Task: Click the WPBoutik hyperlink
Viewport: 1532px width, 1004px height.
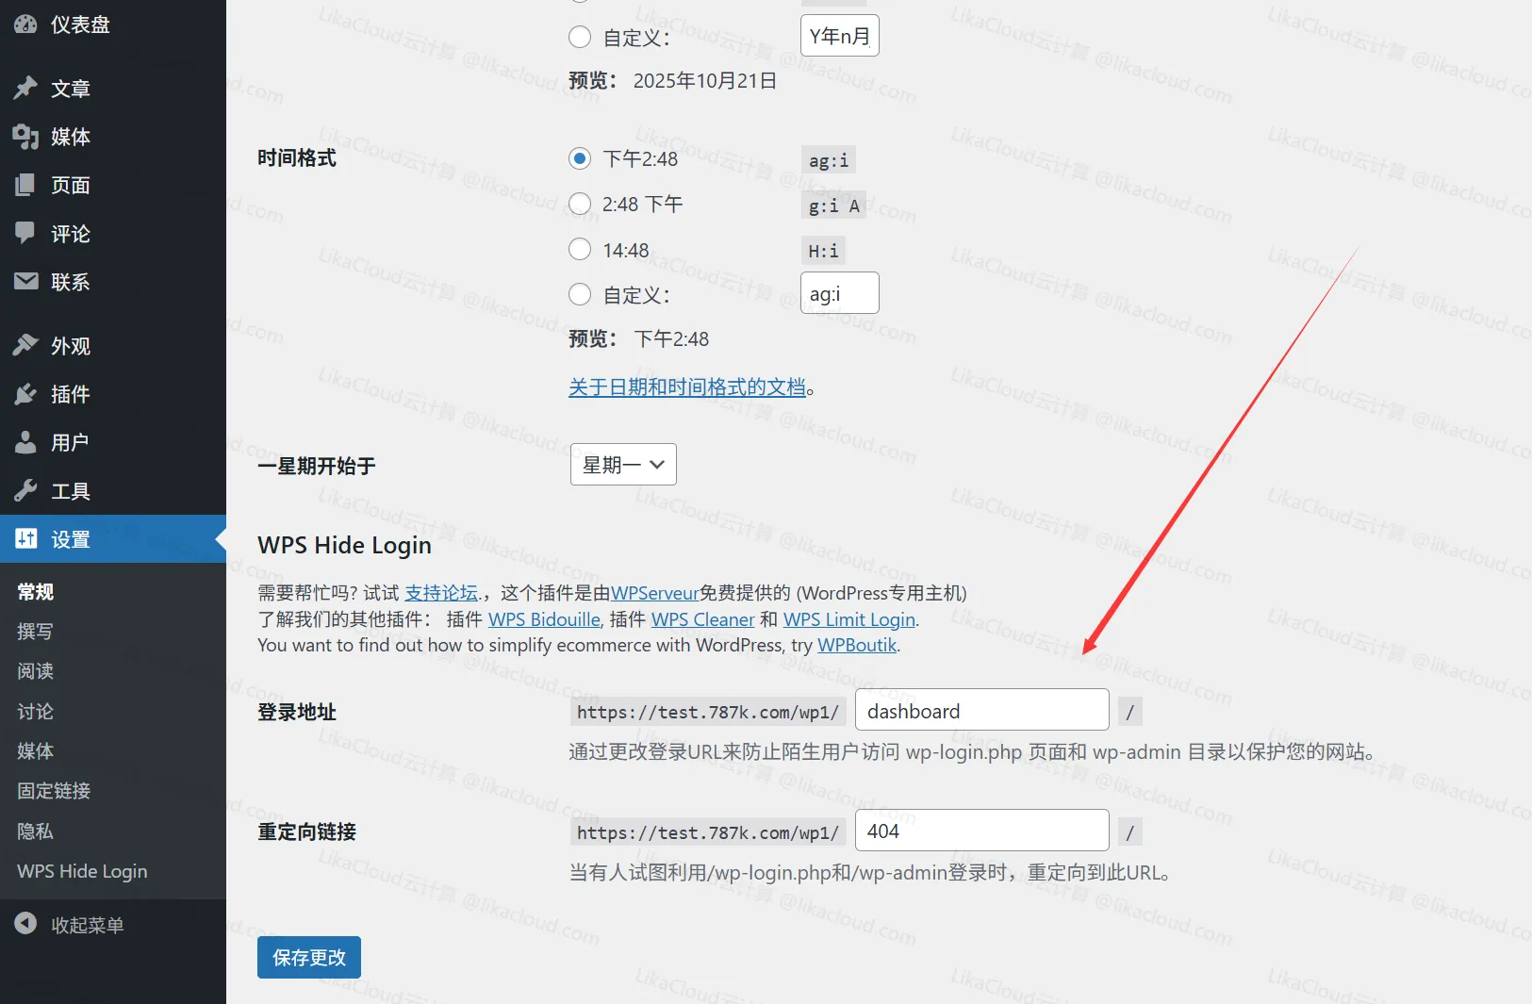Action: point(857,645)
